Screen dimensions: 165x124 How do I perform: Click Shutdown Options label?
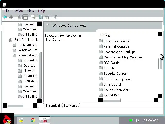point(118,79)
